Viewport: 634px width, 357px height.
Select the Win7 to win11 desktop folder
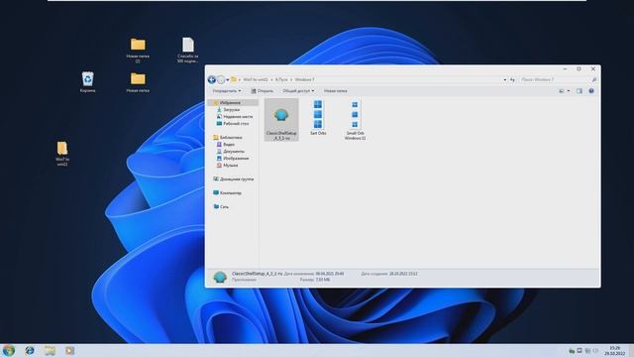(62, 154)
